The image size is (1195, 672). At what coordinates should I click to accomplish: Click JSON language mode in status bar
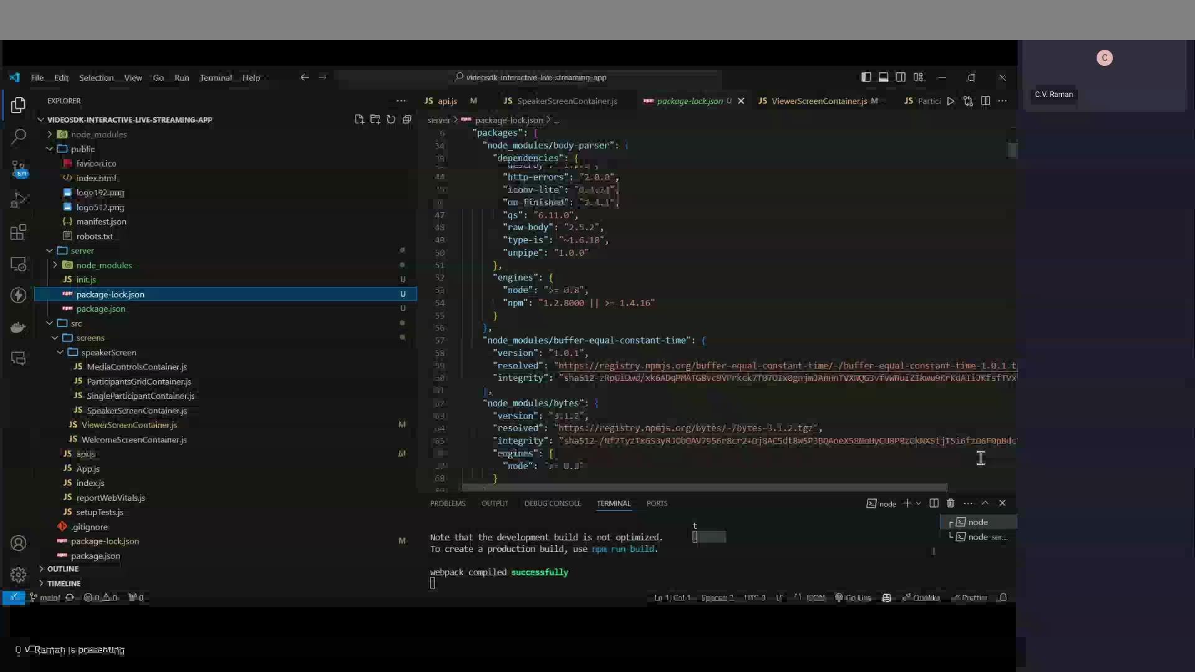(815, 598)
